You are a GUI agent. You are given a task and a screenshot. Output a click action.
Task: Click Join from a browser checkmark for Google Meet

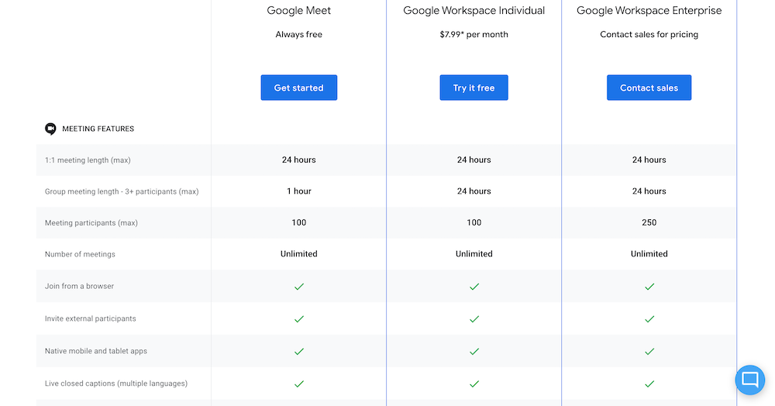tap(299, 287)
